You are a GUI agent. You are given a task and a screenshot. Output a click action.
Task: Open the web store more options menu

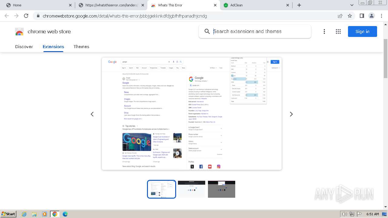coord(324,31)
